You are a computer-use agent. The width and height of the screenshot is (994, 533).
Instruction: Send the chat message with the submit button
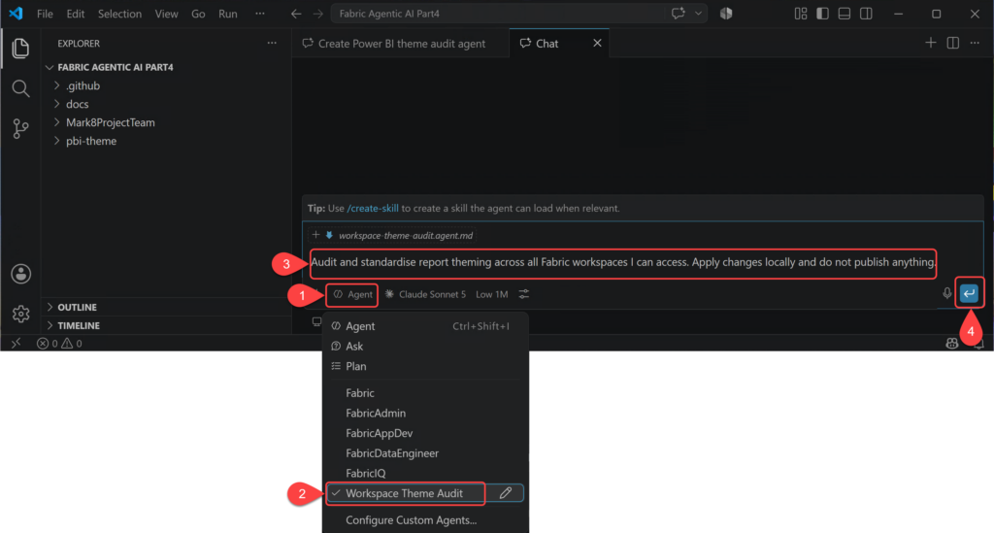tap(969, 293)
